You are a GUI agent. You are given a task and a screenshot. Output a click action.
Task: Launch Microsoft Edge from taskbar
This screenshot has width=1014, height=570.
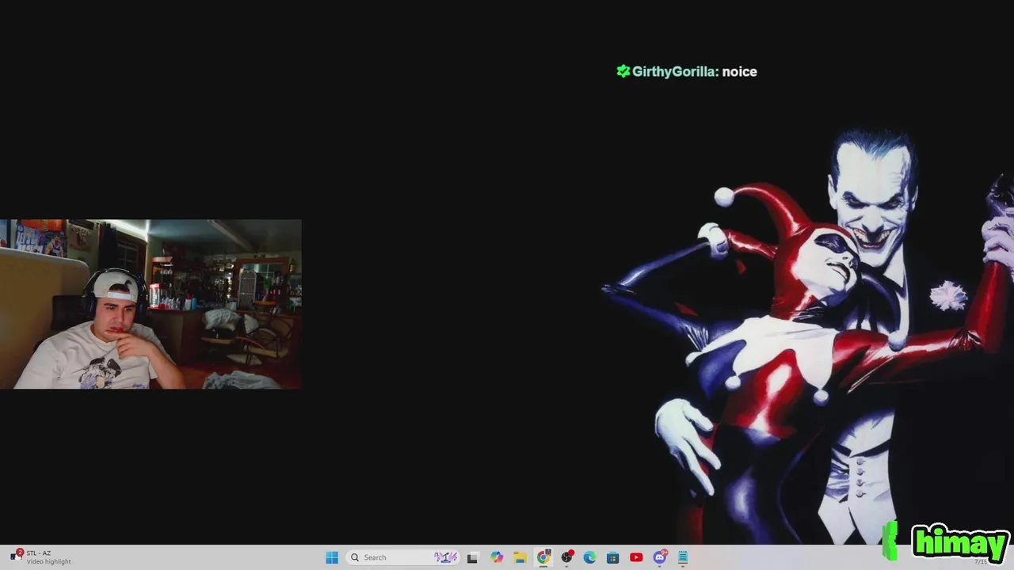[x=589, y=557]
